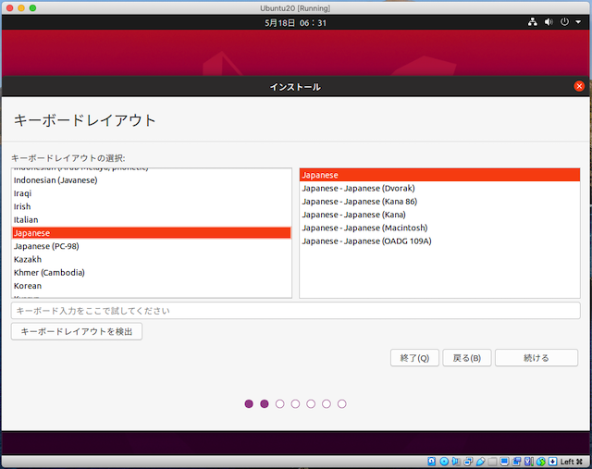Click the Ubuntu network status icon
Image resolution: width=592 pixels, height=469 pixels.
tap(533, 22)
